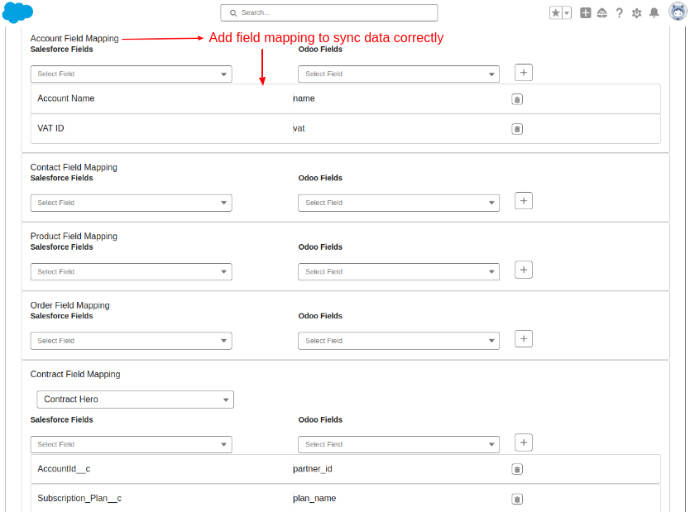Open the user profile avatar
The width and height of the screenshot is (690, 512).
click(x=678, y=12)
